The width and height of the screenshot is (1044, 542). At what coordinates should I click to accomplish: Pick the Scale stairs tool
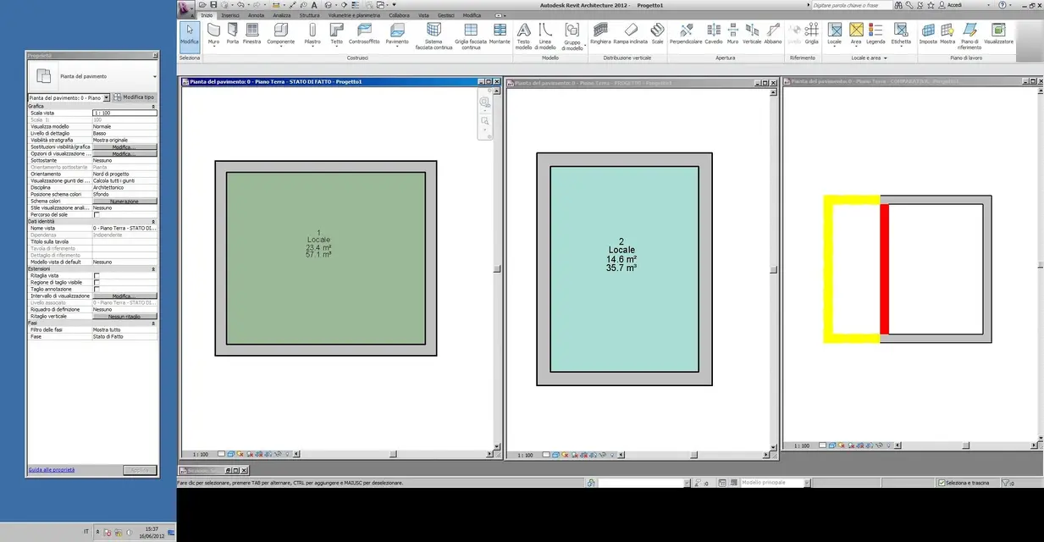pos(657,34)
